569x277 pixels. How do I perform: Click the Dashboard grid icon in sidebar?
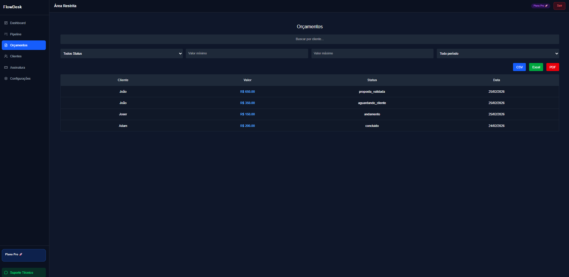point(6,23)
